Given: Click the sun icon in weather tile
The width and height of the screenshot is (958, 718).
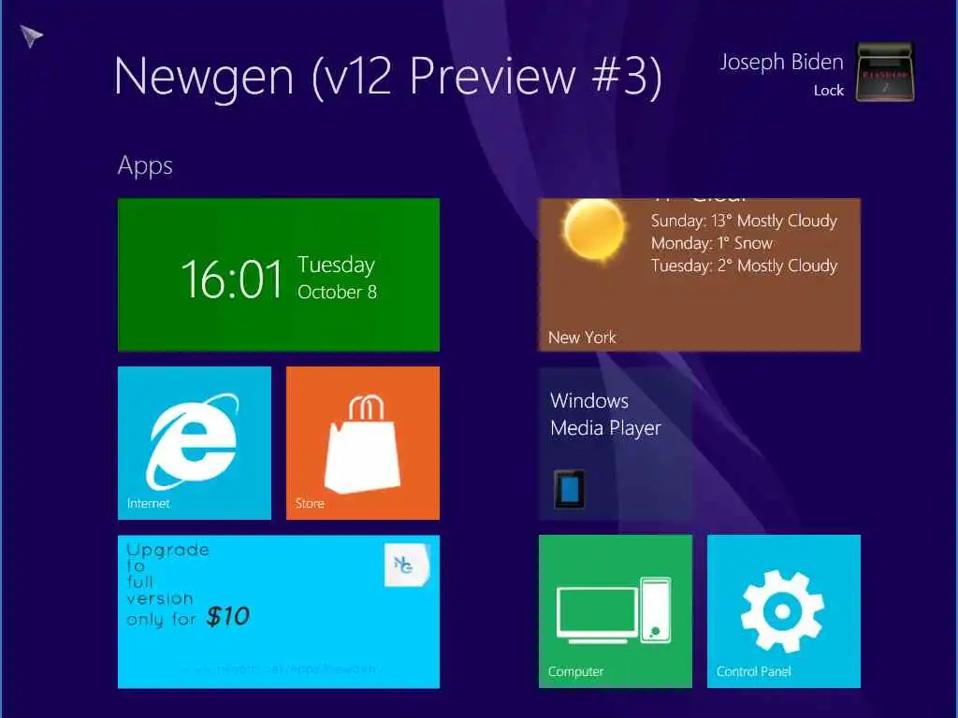Looking at the screenshot, I should [594, 230].
